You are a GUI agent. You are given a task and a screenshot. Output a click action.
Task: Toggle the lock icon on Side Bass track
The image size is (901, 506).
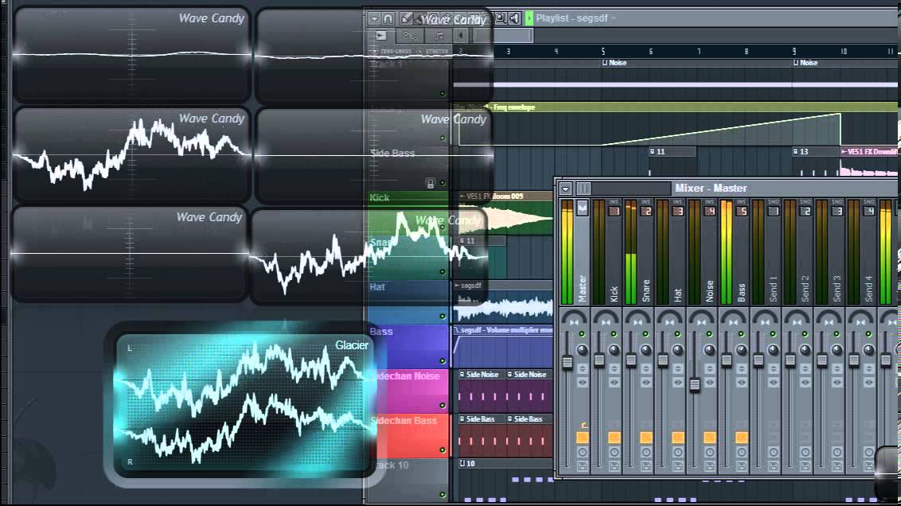(x=430, y=183)
